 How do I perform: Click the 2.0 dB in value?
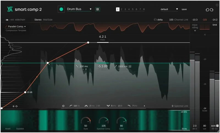[195, 126]
